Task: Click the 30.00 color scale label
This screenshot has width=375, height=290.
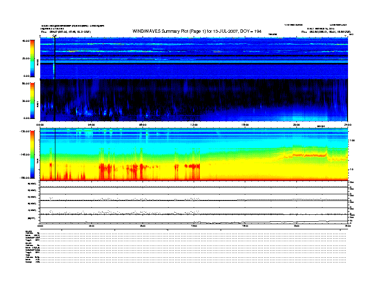Action: (x=26, y=101)
